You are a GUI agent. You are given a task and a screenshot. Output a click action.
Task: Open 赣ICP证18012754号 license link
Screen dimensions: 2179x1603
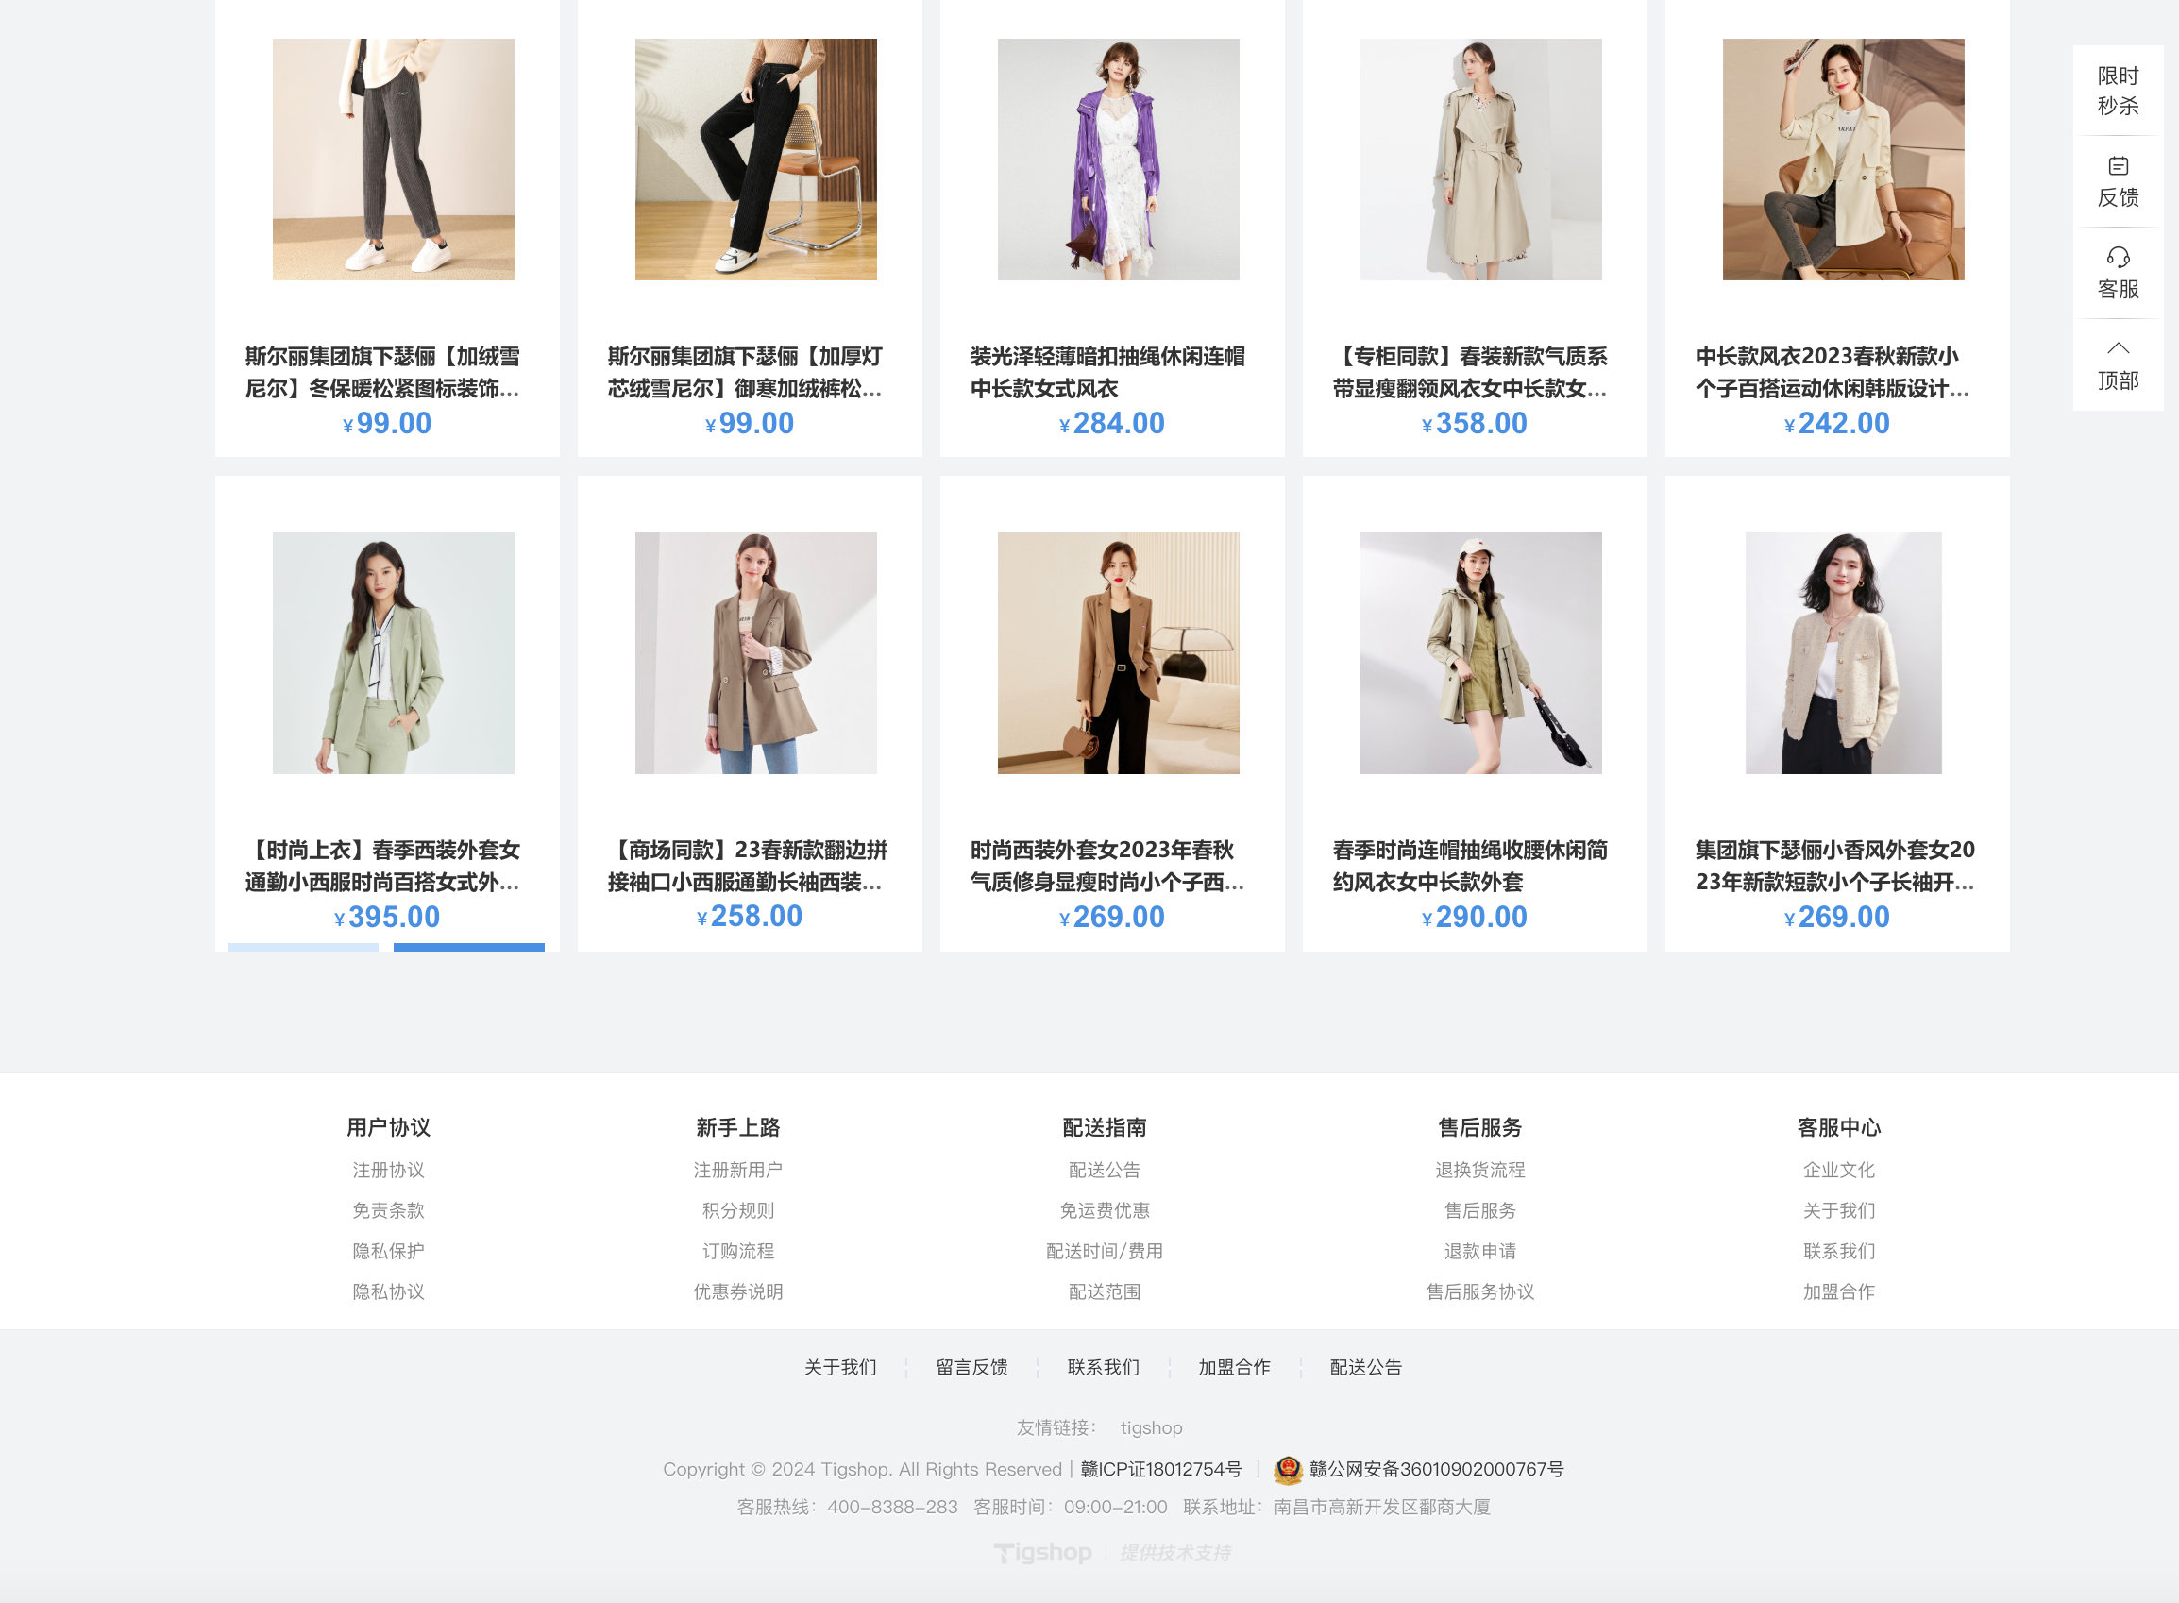[1161, 1469]
